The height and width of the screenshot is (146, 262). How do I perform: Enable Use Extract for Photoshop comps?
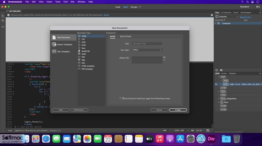coord(123,98)
